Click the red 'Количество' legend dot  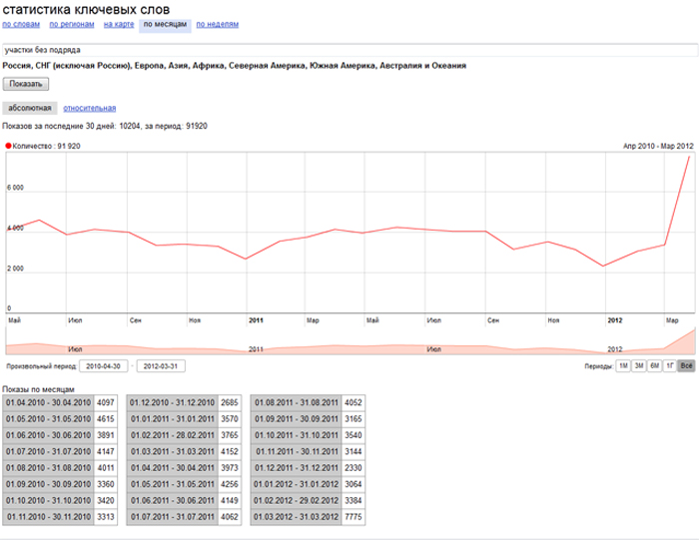pyautogui.click(x=8, y=146)
